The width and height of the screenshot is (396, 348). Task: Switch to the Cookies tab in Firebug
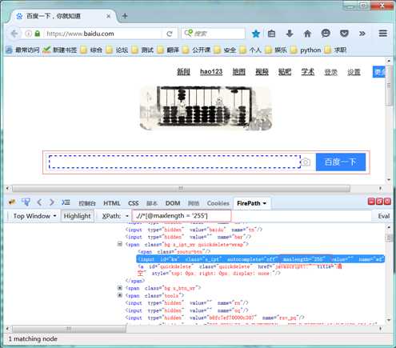click(x=218, y=203)
